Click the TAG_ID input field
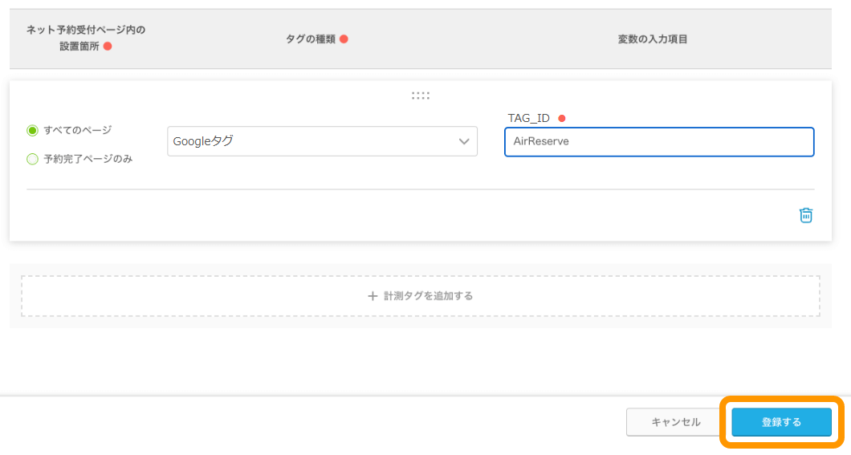 click(659, 141)
